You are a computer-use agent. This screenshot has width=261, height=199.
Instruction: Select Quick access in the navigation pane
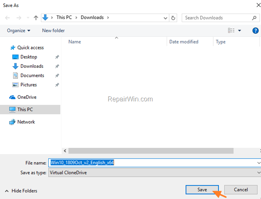pos(31,48)
